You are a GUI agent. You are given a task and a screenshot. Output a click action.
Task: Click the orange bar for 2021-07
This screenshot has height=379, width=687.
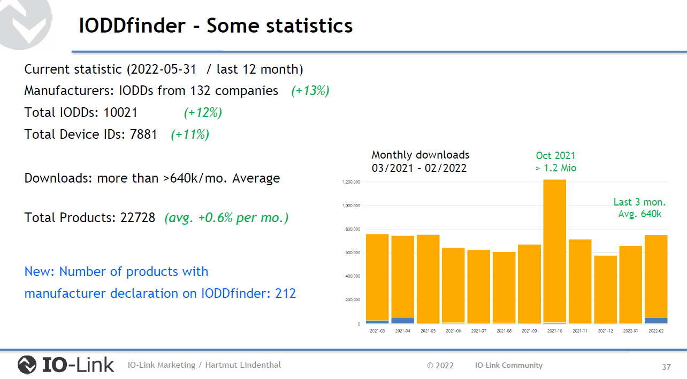479,287
